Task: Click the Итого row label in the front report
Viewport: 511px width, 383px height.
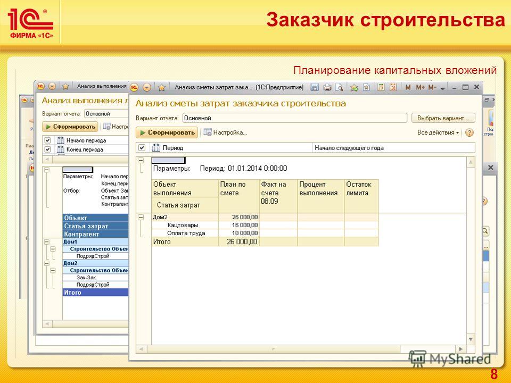Action: [x=162, y=242]
